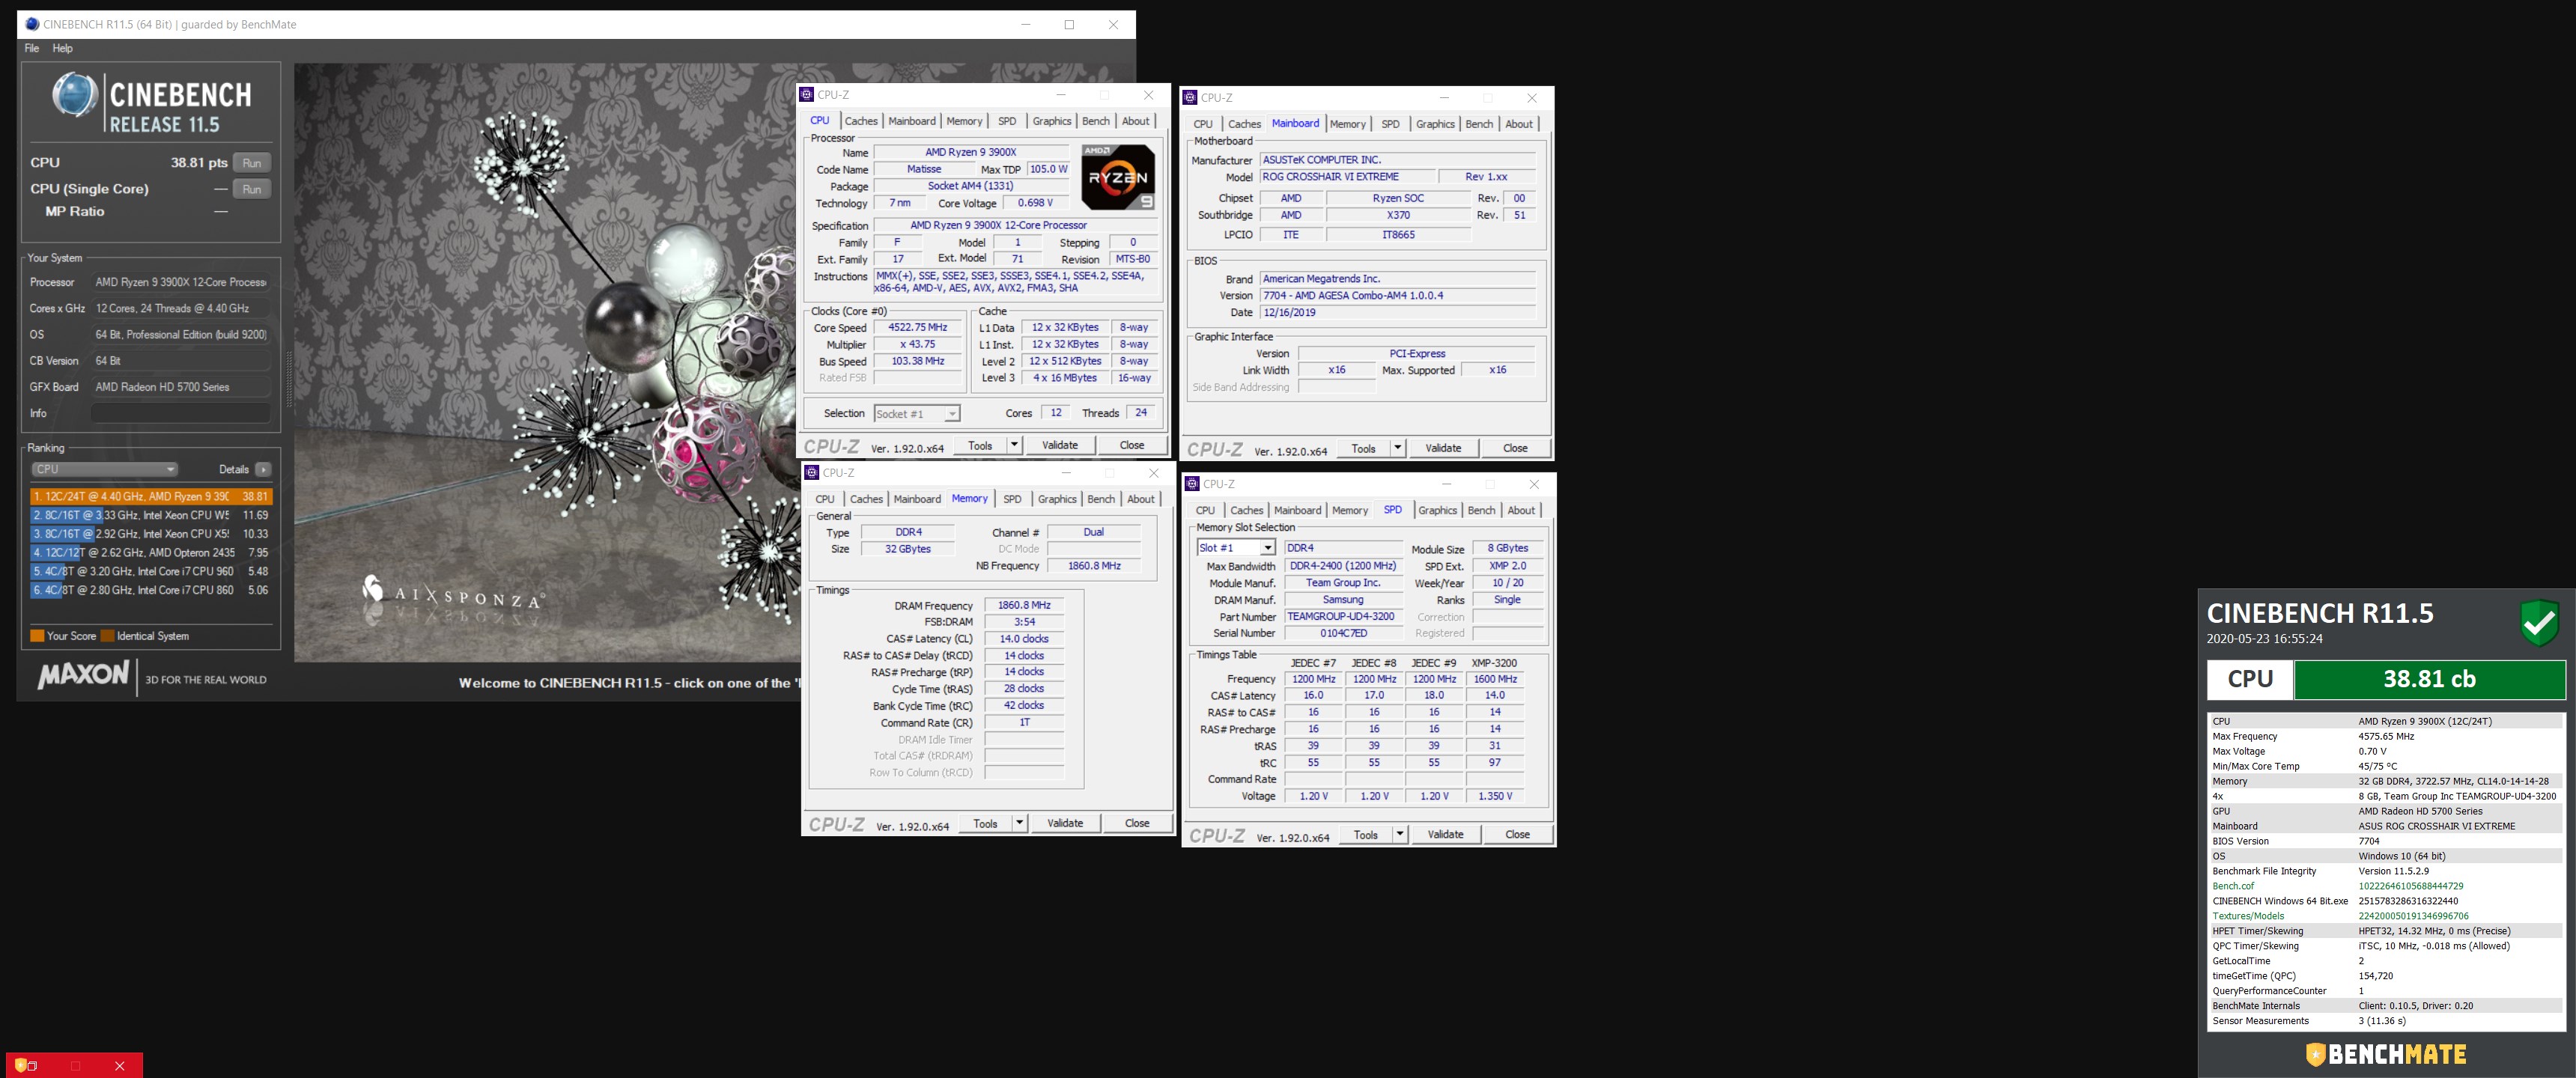This screenshot has height=1078, width=2576.
Task: Click the green verified shield in the BenchMate panel
Action: coord(2539,623)
